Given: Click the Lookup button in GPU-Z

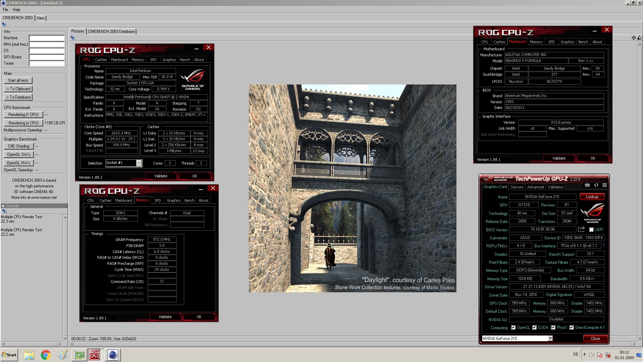Looking at the screenshot, I should tap(592, 197).
